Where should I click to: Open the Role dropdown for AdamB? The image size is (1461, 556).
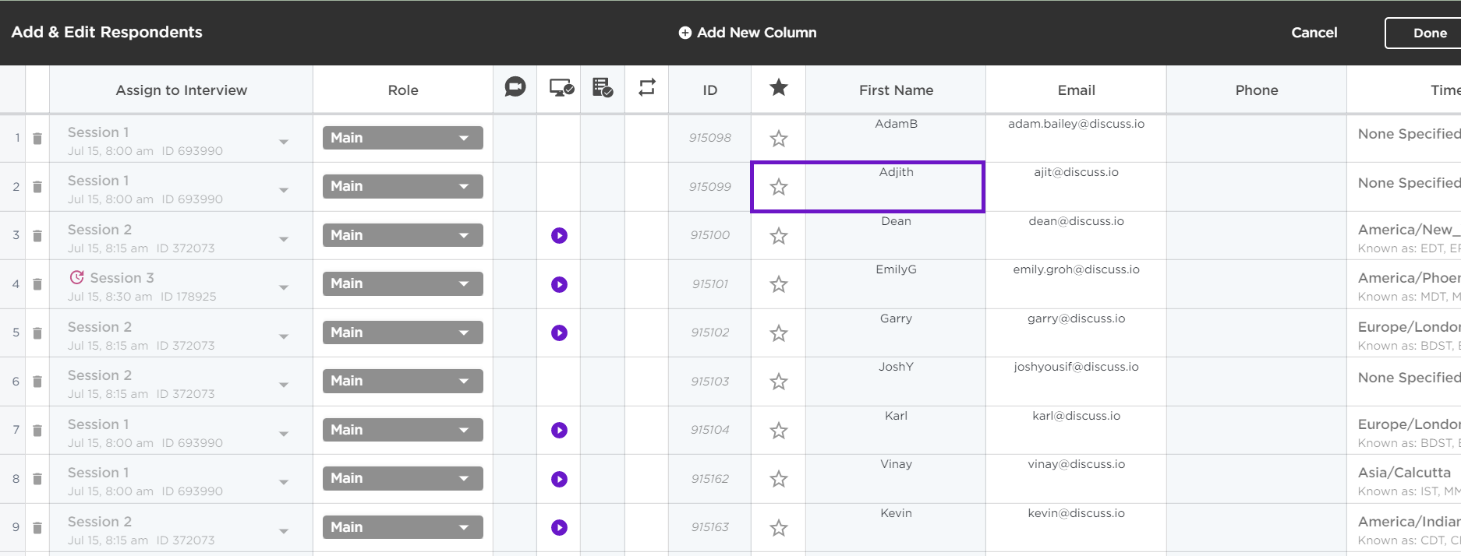[402, 138]
